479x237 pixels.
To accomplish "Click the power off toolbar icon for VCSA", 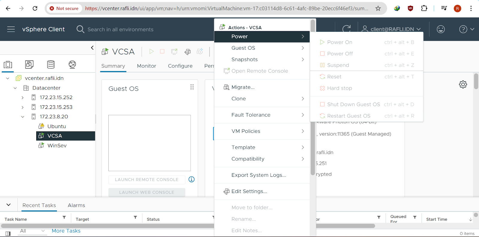I will pos(162,51).
